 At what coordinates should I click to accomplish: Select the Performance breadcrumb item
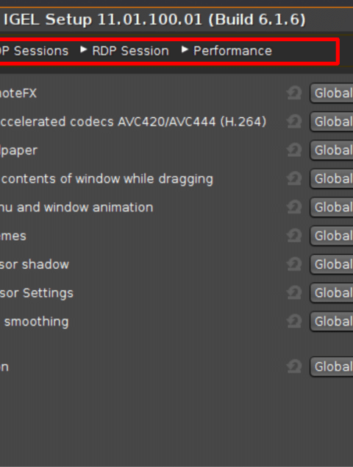(x=232, y=51)
